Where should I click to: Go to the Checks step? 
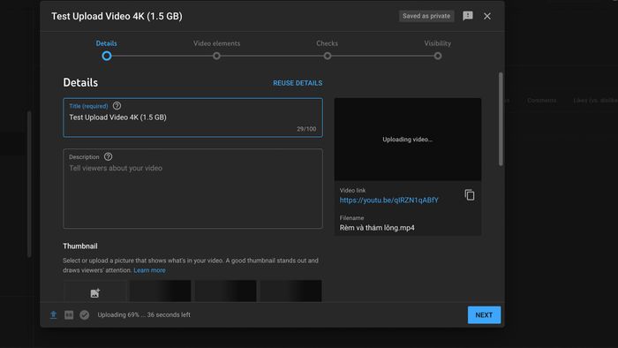coord(328,49)
